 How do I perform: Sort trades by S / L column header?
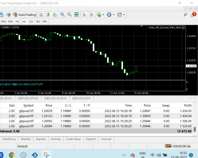62,105
